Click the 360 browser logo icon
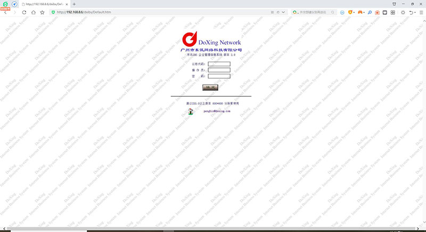The image size is (426, 232). coord(5,4)
